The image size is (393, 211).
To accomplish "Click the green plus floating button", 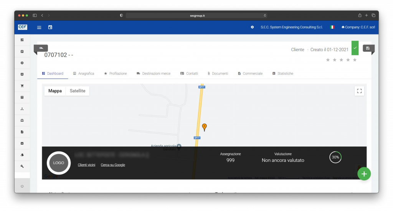I will click(x=364, y=174).
